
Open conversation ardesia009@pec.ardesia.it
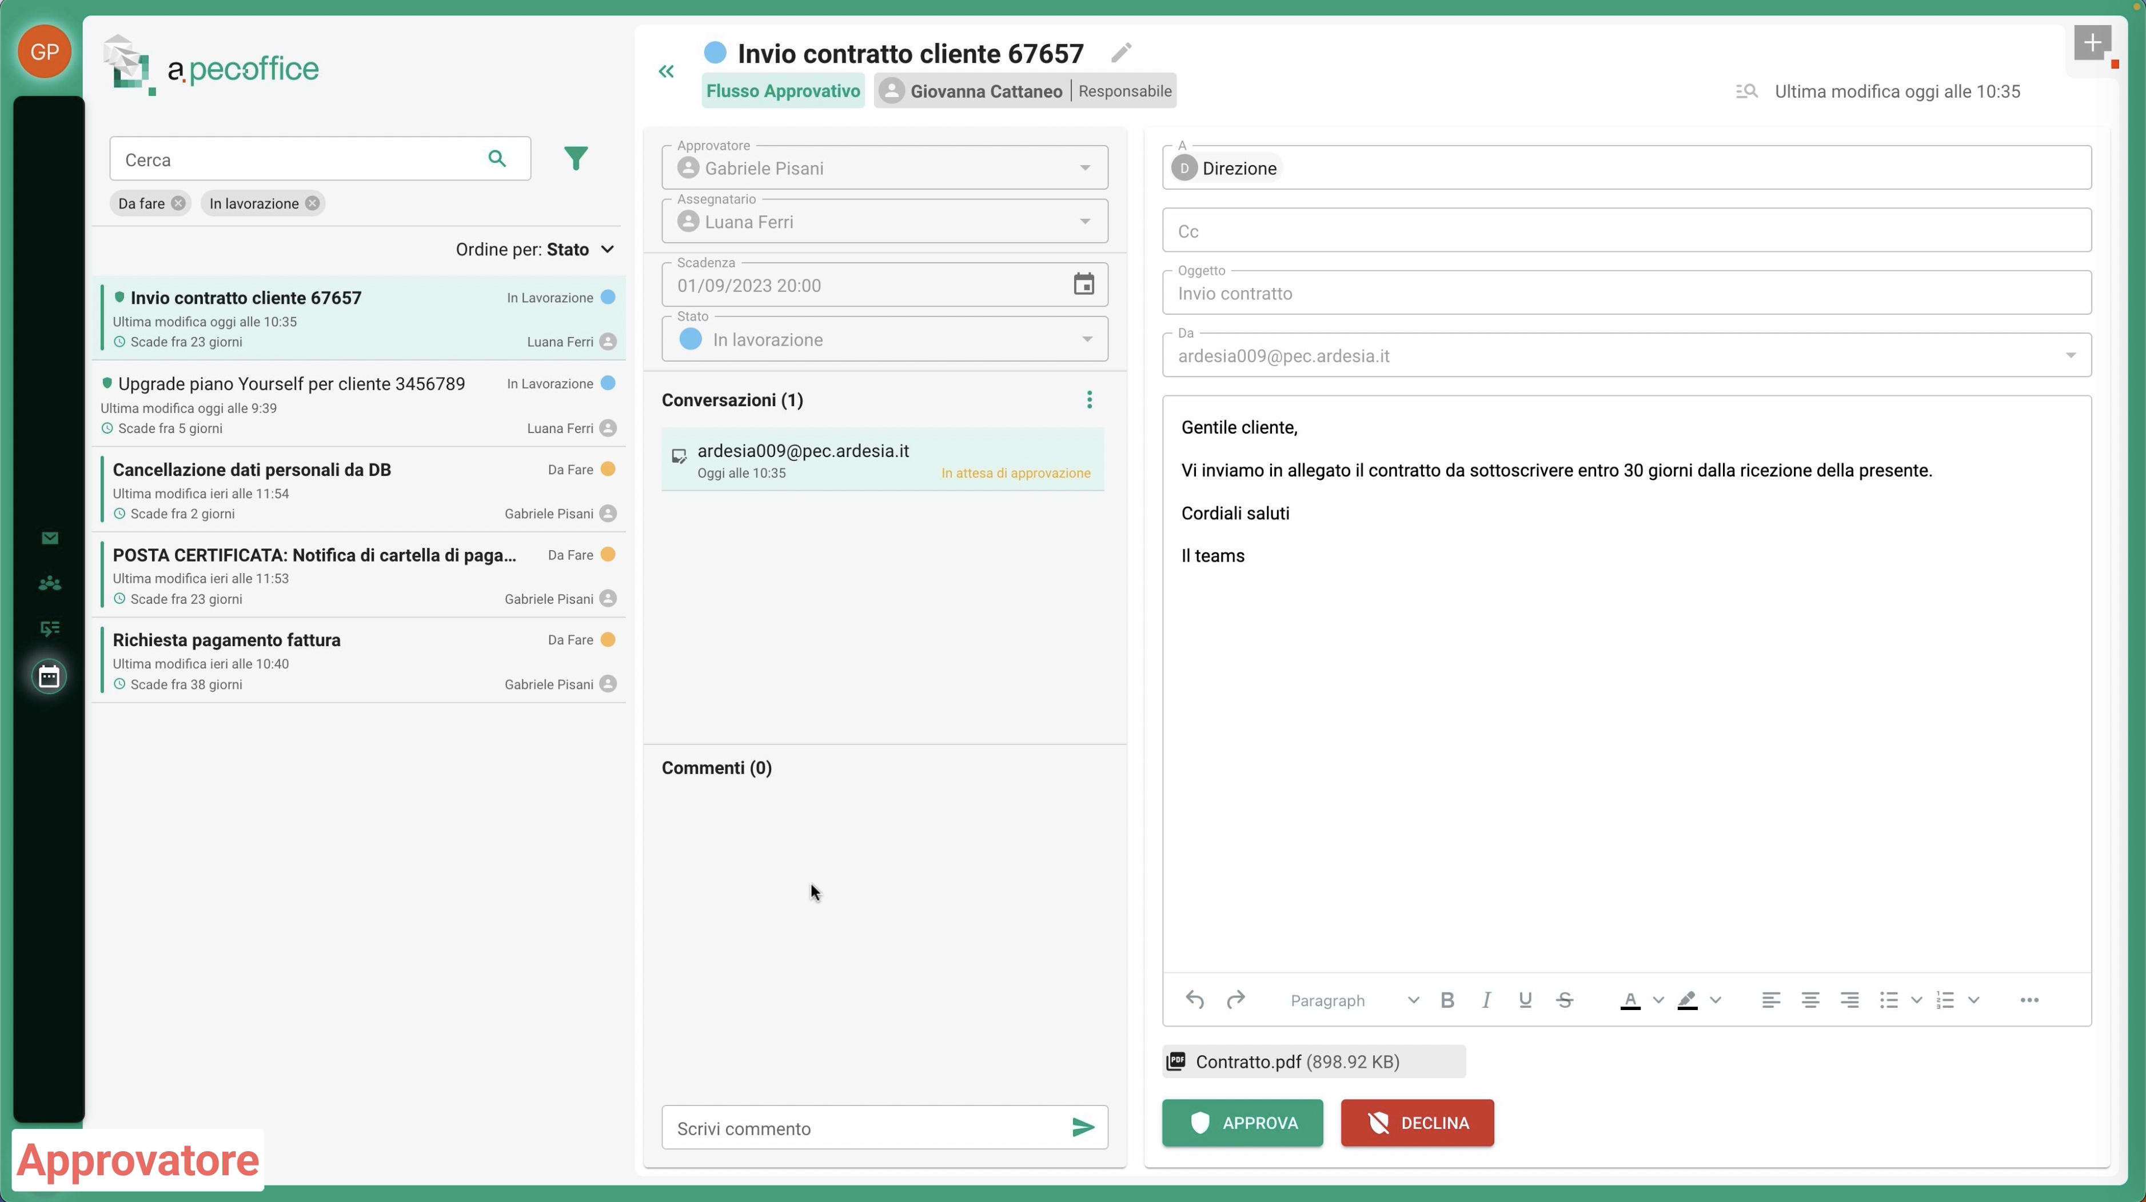(x=882, y=459)
